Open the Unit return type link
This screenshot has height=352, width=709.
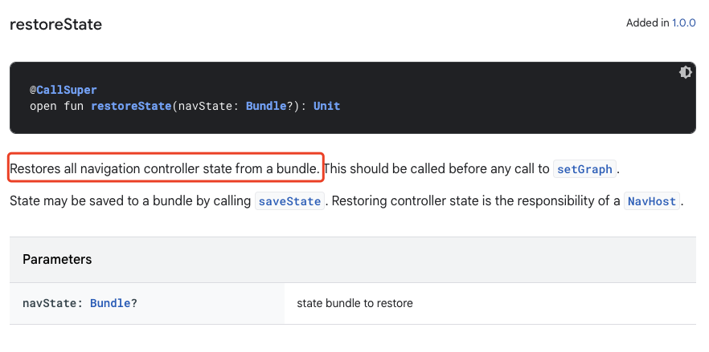[327, 107]
